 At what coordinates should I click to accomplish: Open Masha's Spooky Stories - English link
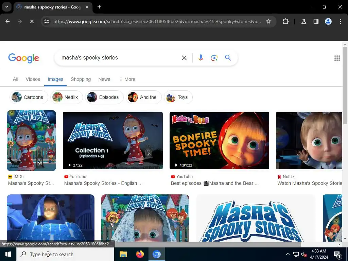coord(103,183)
